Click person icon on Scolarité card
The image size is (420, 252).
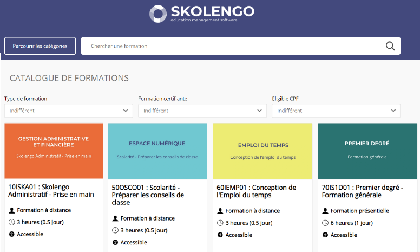[115, 218]
